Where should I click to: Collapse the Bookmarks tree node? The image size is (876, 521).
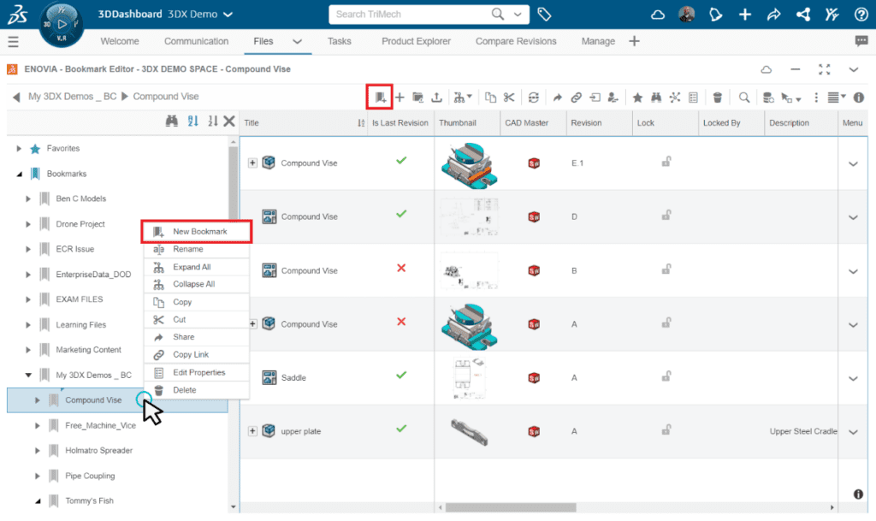(19, 175)
